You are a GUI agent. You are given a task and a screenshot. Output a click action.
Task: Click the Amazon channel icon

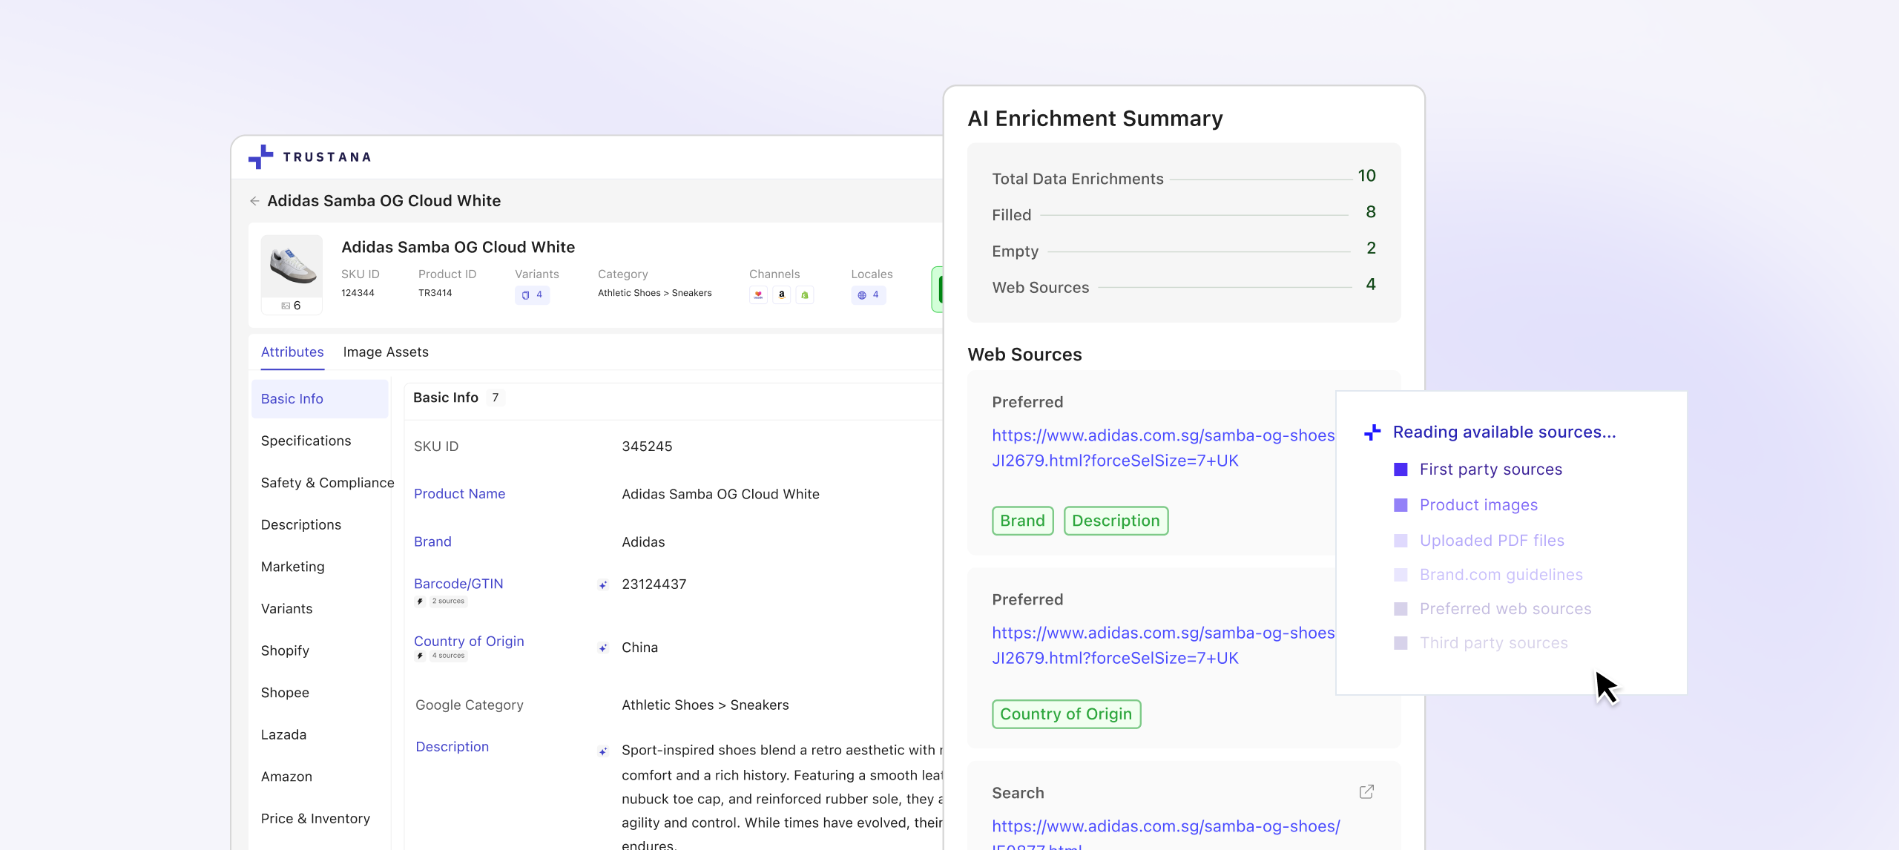coord(781,294)
